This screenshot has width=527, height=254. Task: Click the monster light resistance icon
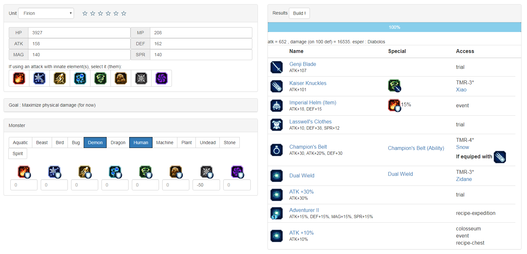coord(206,172)
